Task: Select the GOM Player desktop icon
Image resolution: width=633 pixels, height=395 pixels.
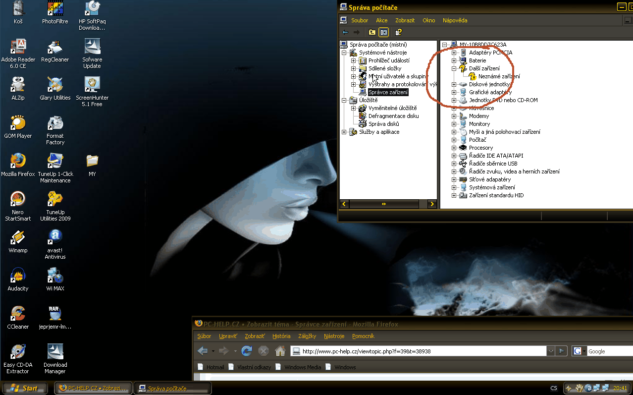Action: pyautogui.click(x=18, y=123)
